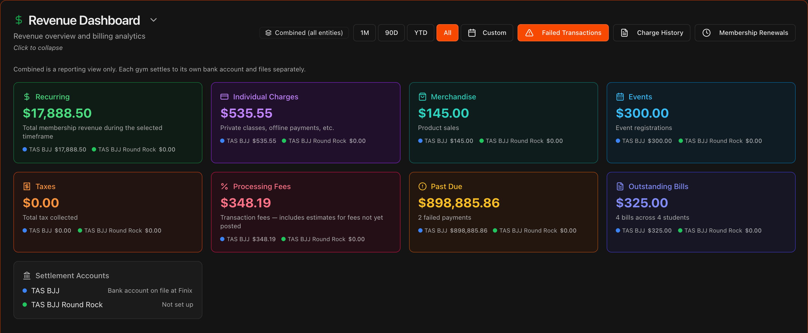Click the $898,885.86 Past Due total

pyautogui.click(x=458, y=203)
